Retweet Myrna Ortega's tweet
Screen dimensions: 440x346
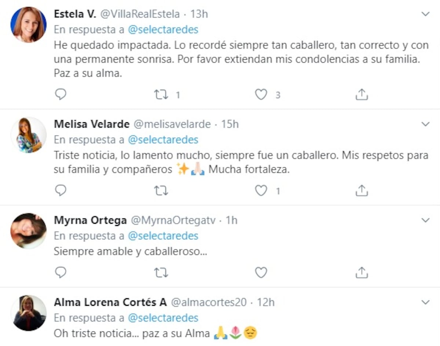click(161, 272)
